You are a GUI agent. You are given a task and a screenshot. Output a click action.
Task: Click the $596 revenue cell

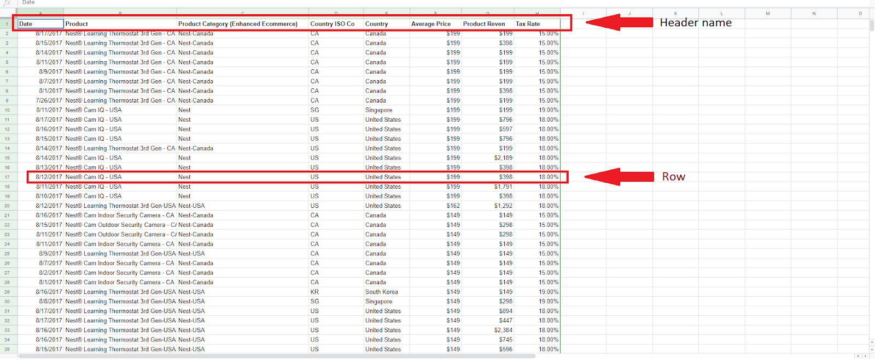pyautogui.click(x=487, y=350)
